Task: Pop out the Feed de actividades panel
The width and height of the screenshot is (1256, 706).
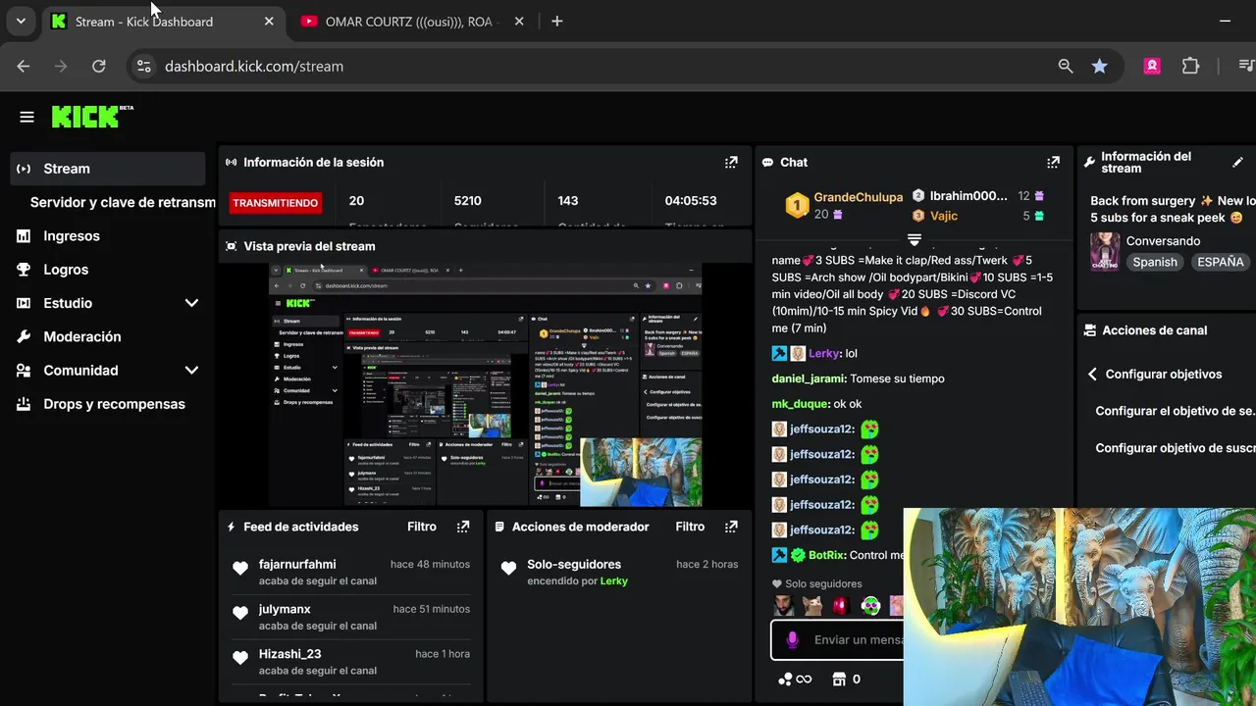Action: click(463, 527)
